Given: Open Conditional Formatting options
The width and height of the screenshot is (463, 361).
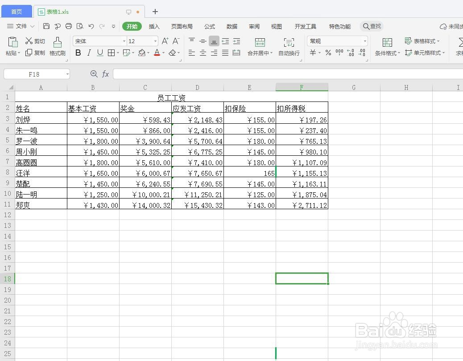Looking at the screenshot, I should [385, 53].
